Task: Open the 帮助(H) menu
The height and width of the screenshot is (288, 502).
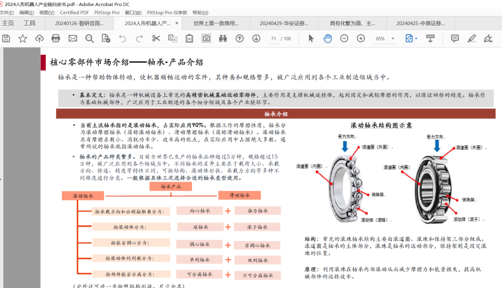Action: tap(200, 13)
